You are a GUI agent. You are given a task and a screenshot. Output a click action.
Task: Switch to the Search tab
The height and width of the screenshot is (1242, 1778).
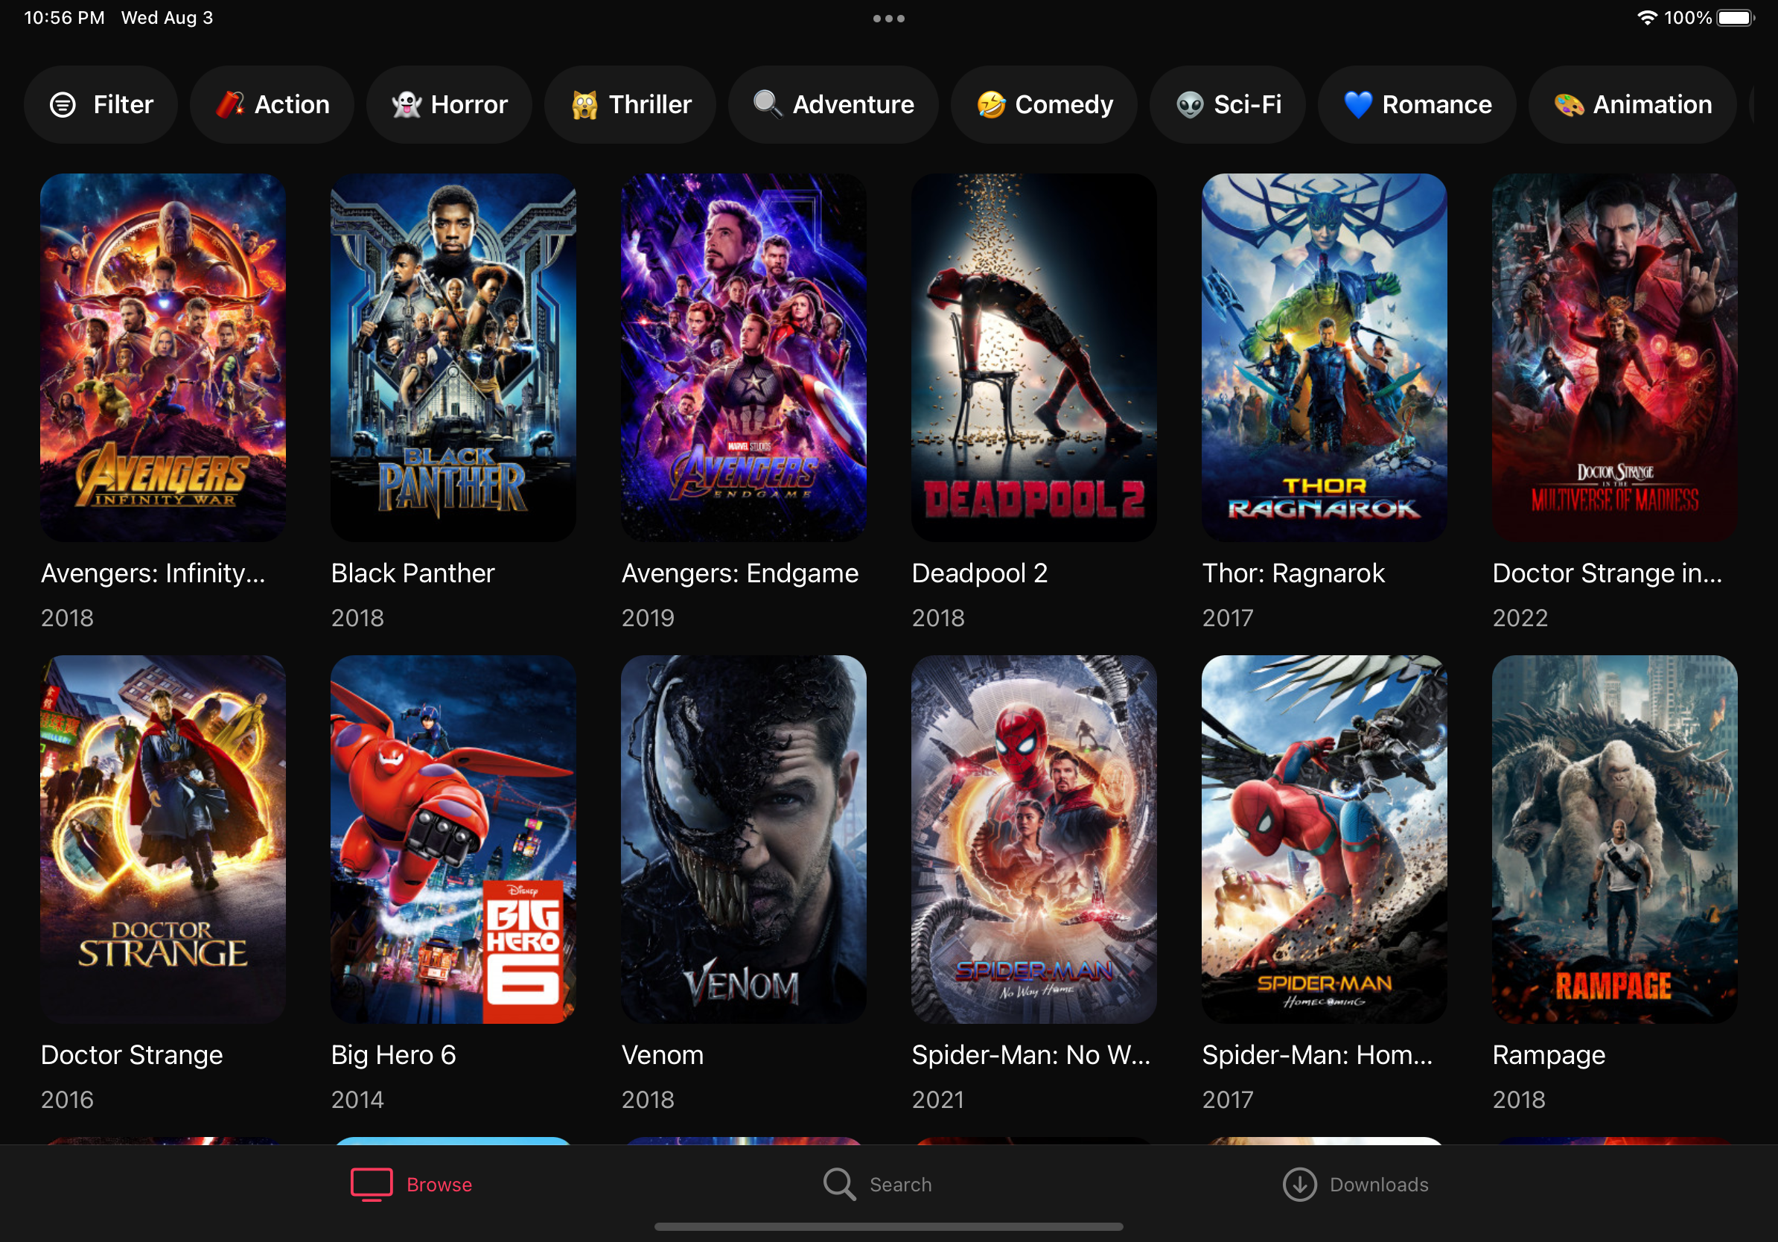click(877, 1184)
